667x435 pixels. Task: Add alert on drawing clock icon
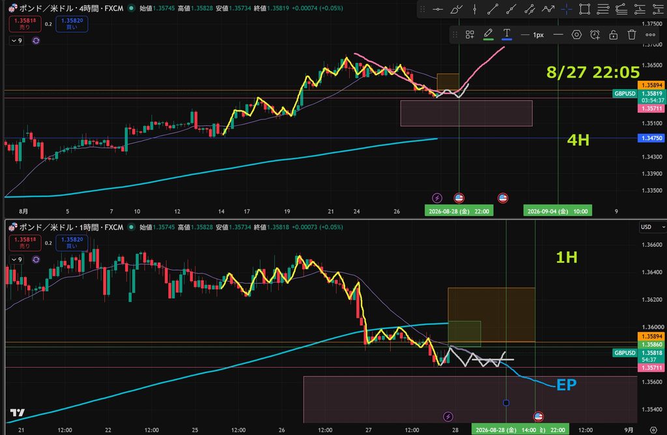pos(595,35)
